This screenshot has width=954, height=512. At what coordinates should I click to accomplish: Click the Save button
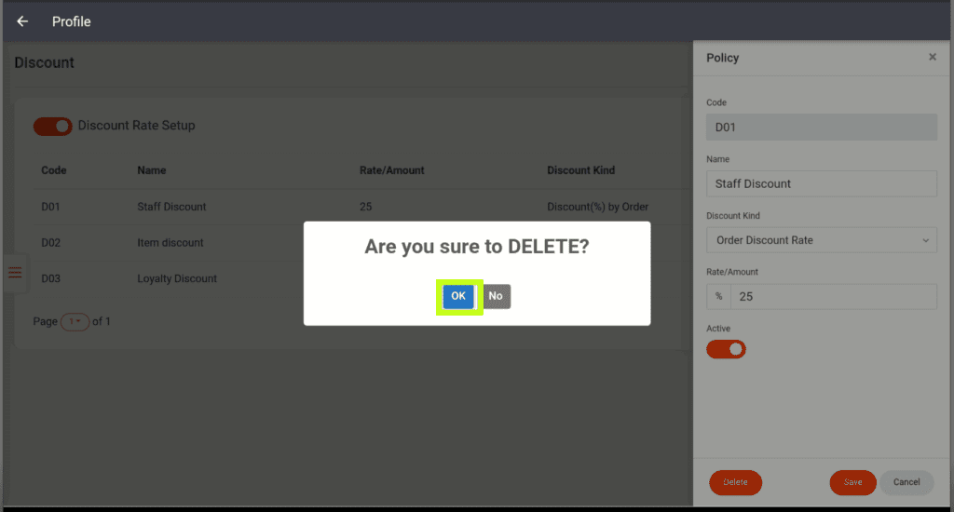click(x=852, y=482)
